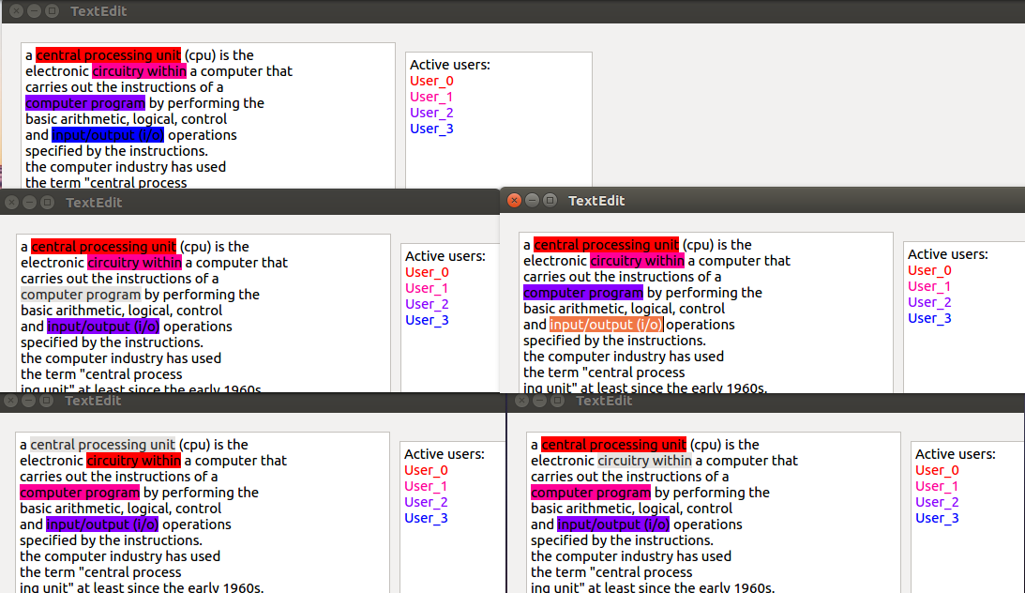
Task: Click the gray-highlighted "central processing unit" text
Action: (x=102, y=445)
